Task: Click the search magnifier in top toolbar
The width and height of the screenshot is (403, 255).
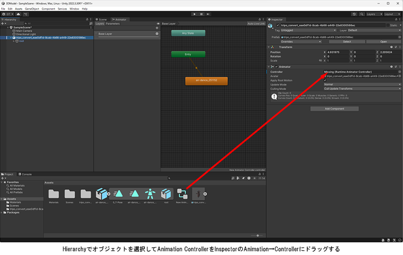Action: (x=362, y=14)
